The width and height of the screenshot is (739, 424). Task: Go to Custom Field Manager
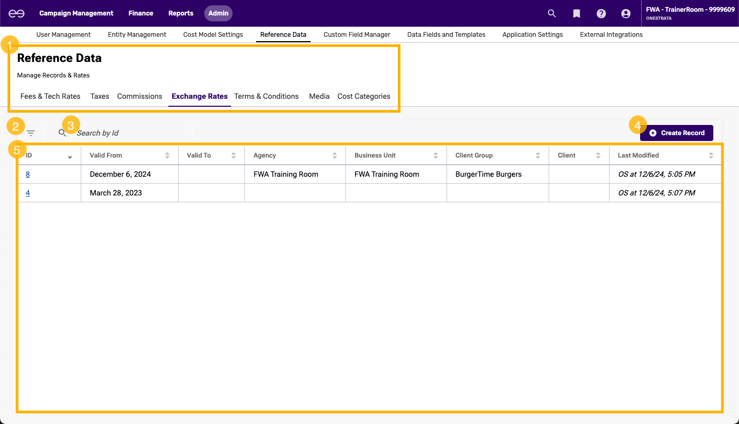coord(357,35)
